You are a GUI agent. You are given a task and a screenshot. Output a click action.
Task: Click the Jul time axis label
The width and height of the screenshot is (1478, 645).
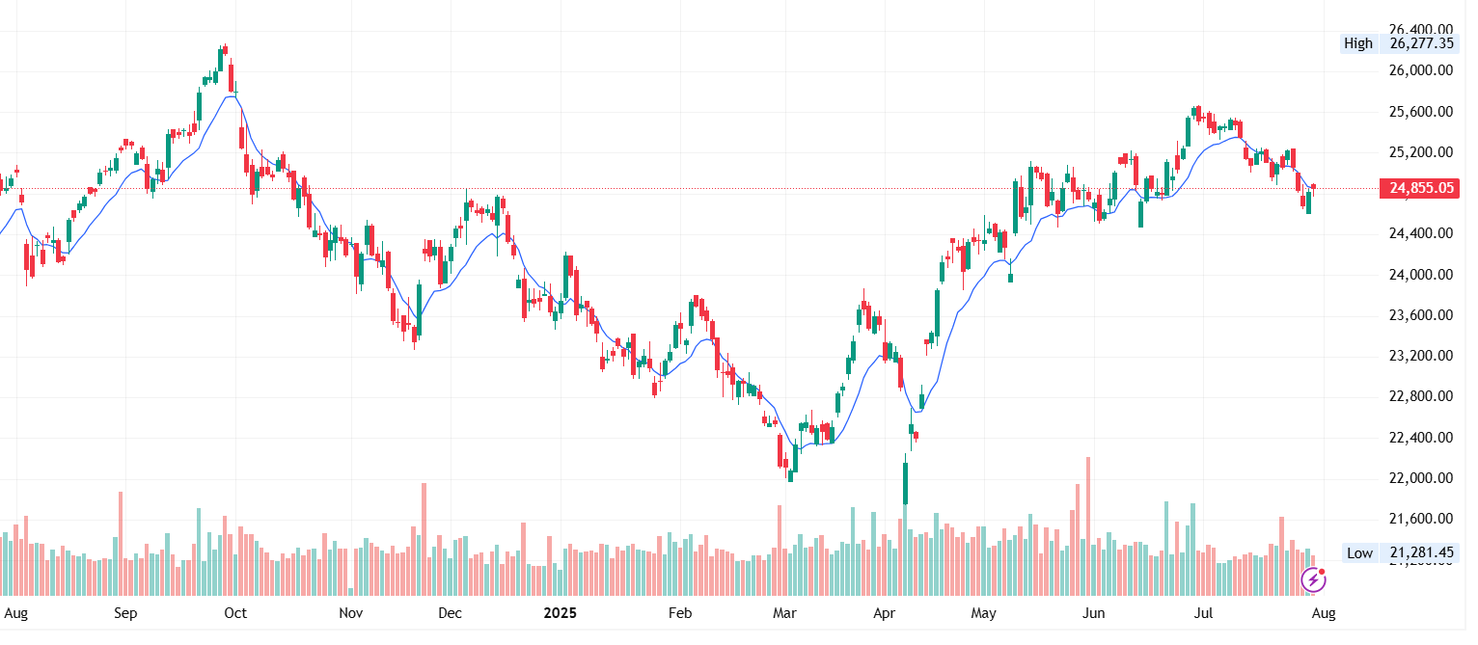pos(1202,612)
